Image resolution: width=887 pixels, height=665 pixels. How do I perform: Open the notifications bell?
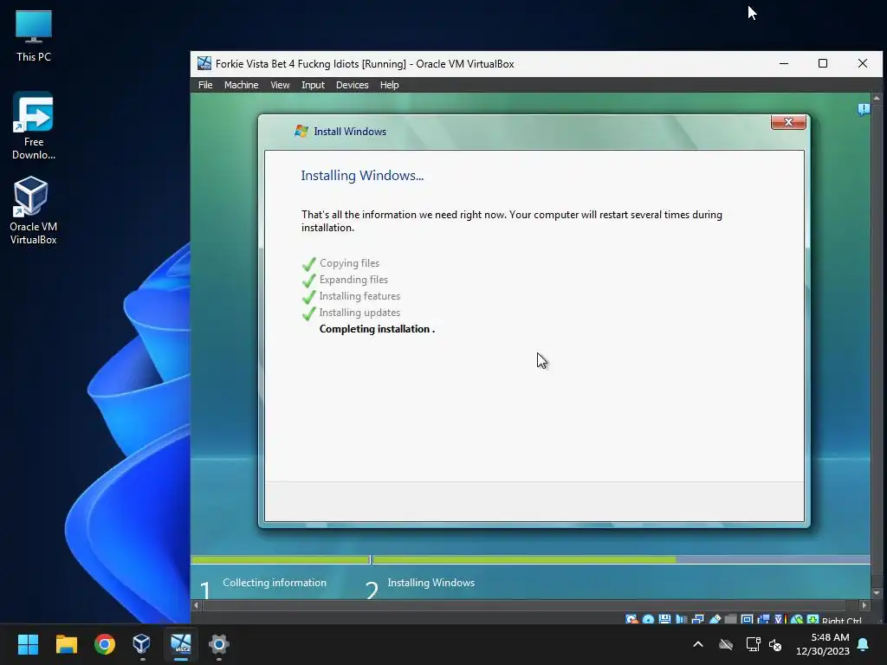[864, 644]
